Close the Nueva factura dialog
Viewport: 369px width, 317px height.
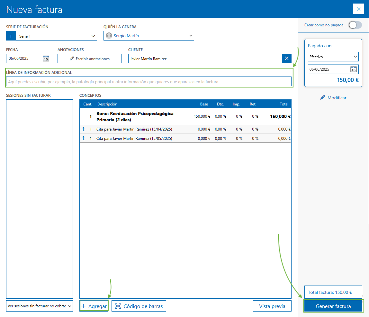pos(358,9)
